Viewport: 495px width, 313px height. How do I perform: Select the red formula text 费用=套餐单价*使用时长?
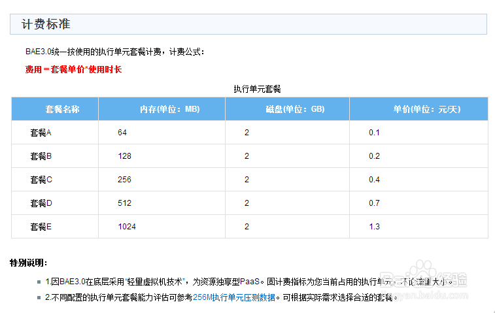[73, 69]
